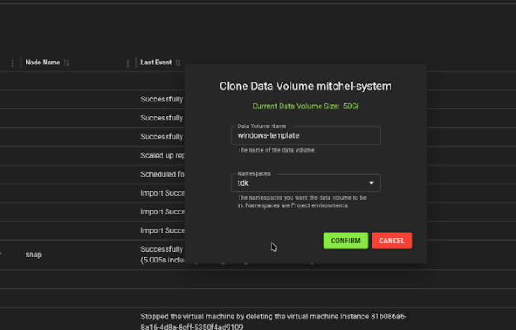Click the Data Volume Name input field
The width and height of the screenshot is (516, 330).
305,135
